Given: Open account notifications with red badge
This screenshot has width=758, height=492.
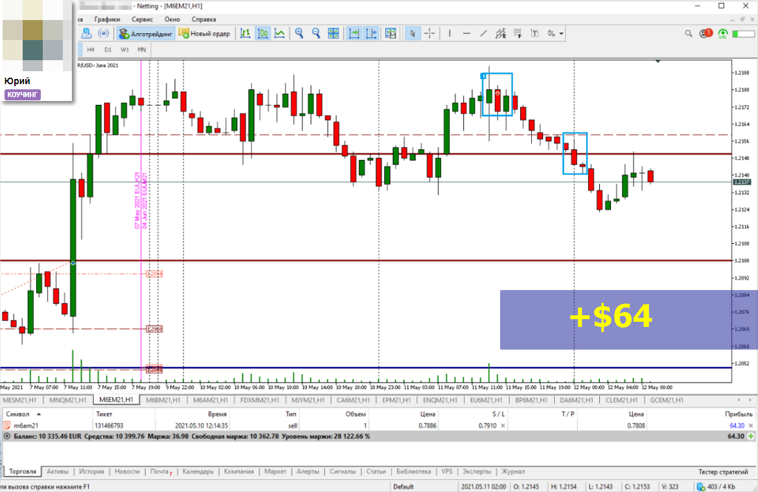Looking at the screenshot, I should (706, 33).
